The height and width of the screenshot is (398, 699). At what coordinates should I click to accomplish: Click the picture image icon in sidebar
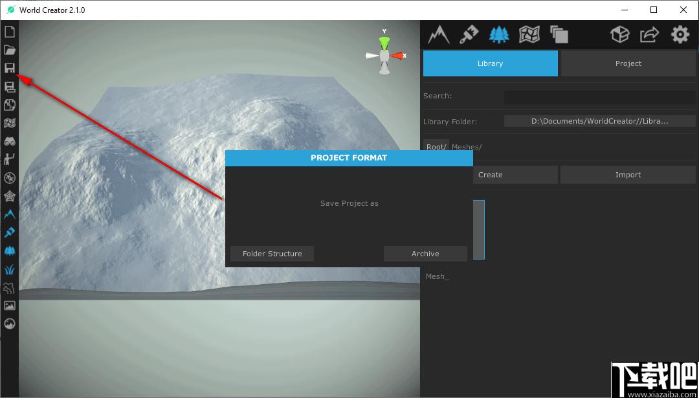[9, 305]
